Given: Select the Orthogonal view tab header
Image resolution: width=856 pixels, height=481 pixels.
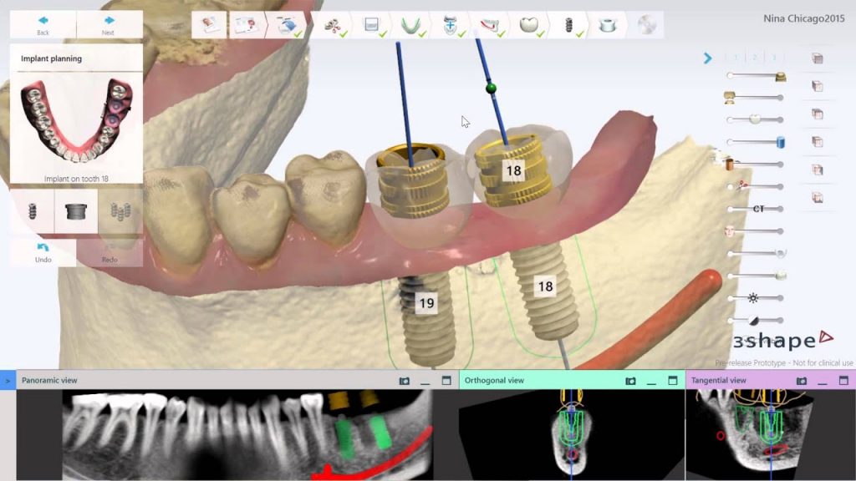Looking at the screenshot, I should click(x=494, y=381).
